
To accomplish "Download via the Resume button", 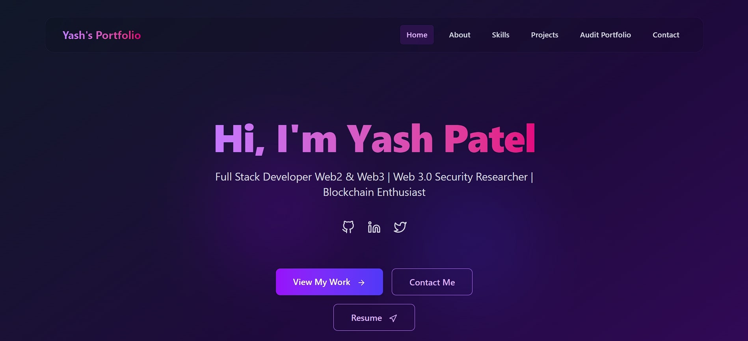I will click(x=374, y=317).
